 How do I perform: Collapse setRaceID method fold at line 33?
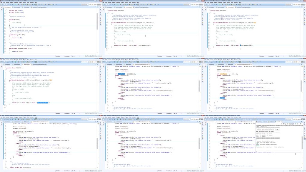point(6,48)
